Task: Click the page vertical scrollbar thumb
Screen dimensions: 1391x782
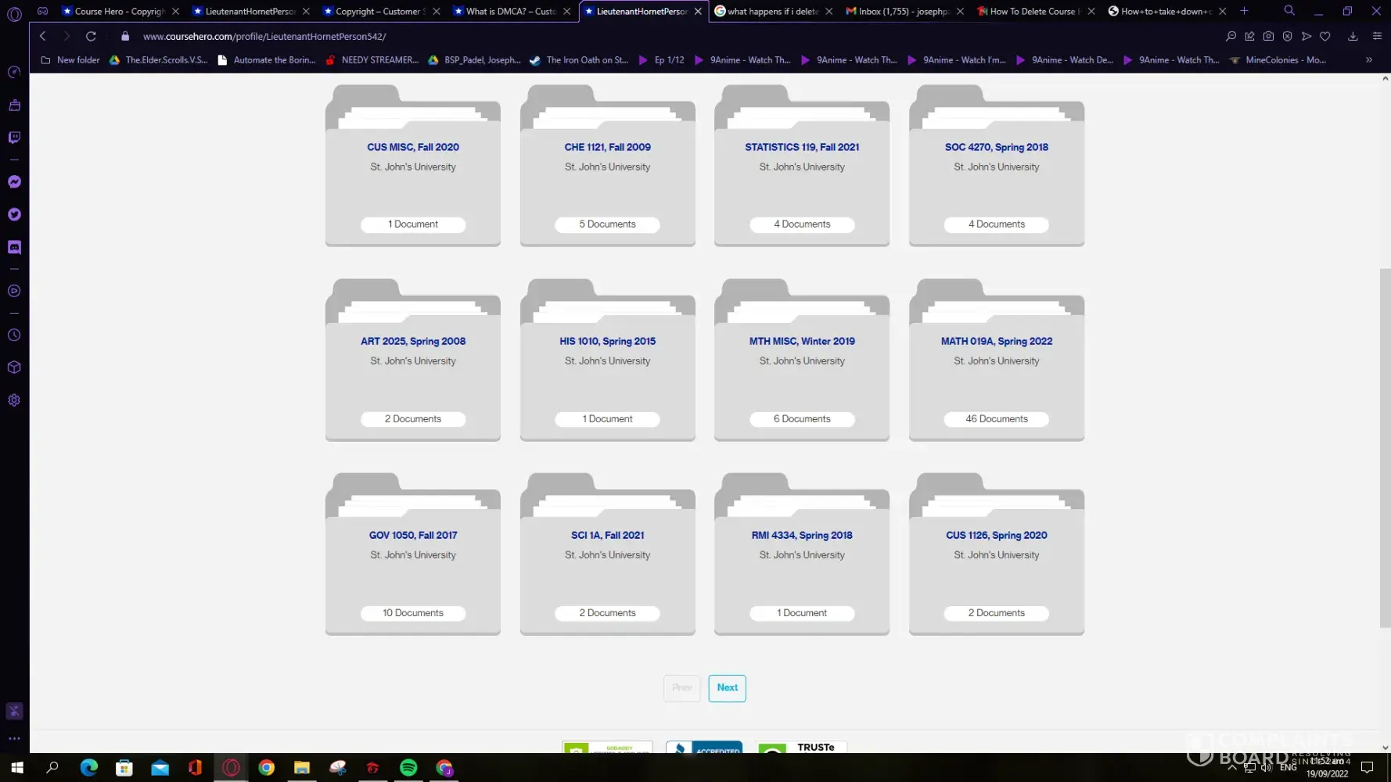Action: click(x=1385, y=447)
